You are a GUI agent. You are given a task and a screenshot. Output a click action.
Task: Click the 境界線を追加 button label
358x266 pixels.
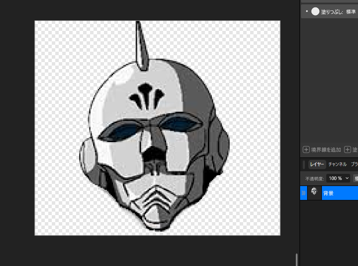tap(326, 150)
